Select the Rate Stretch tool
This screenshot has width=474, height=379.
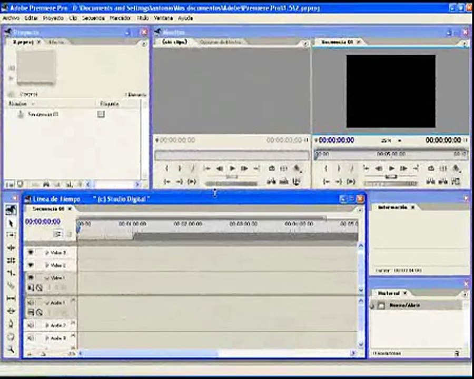pyautogui.click(x=11, y=273)
